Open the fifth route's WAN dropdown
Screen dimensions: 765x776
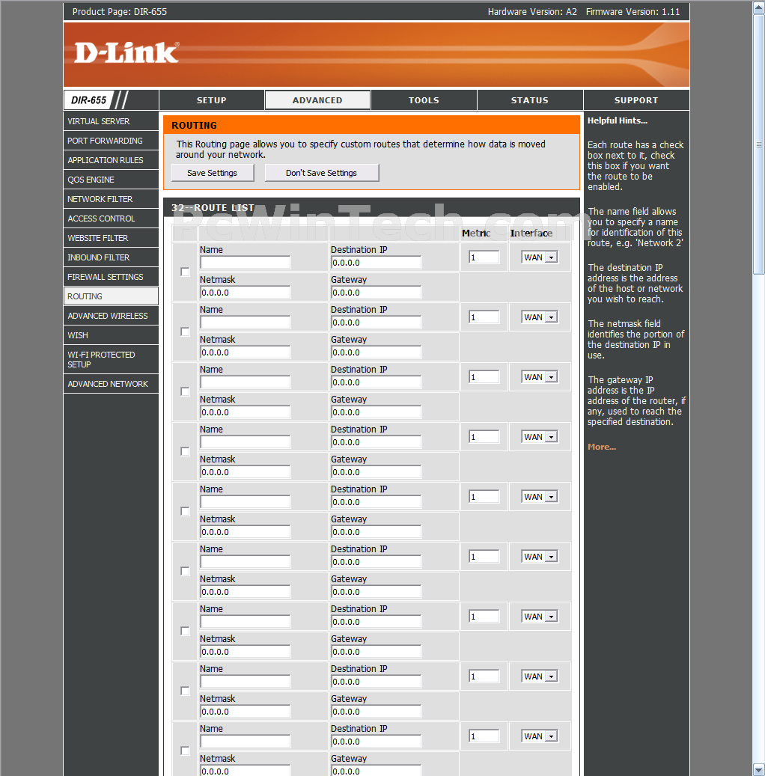pyautogui.click(x=540, y=497)
